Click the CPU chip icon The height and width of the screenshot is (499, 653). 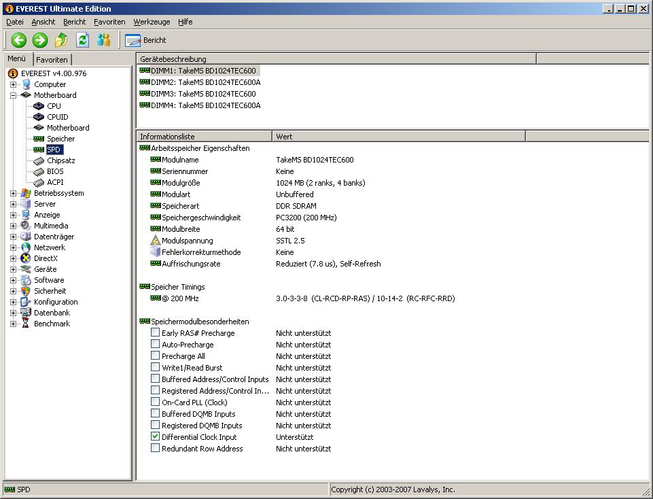[x=39, y=106]
